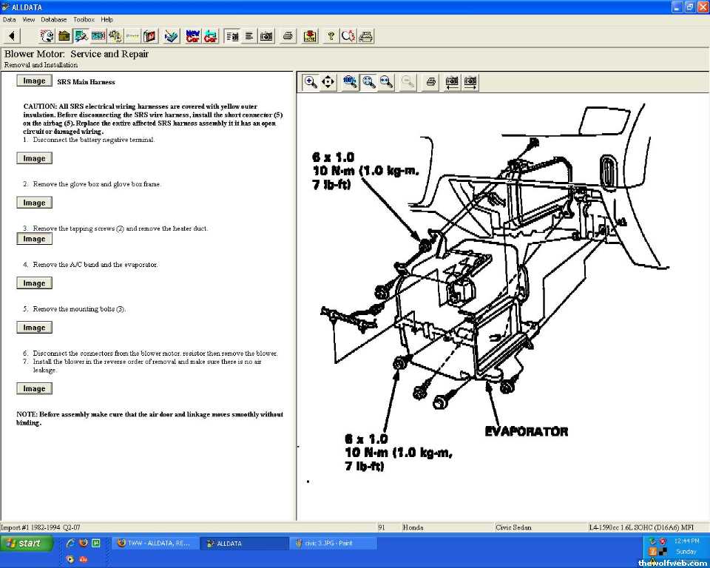Click the help question mark icon
The width and height of the screenshot is (710, 568).
click(331, 35)
